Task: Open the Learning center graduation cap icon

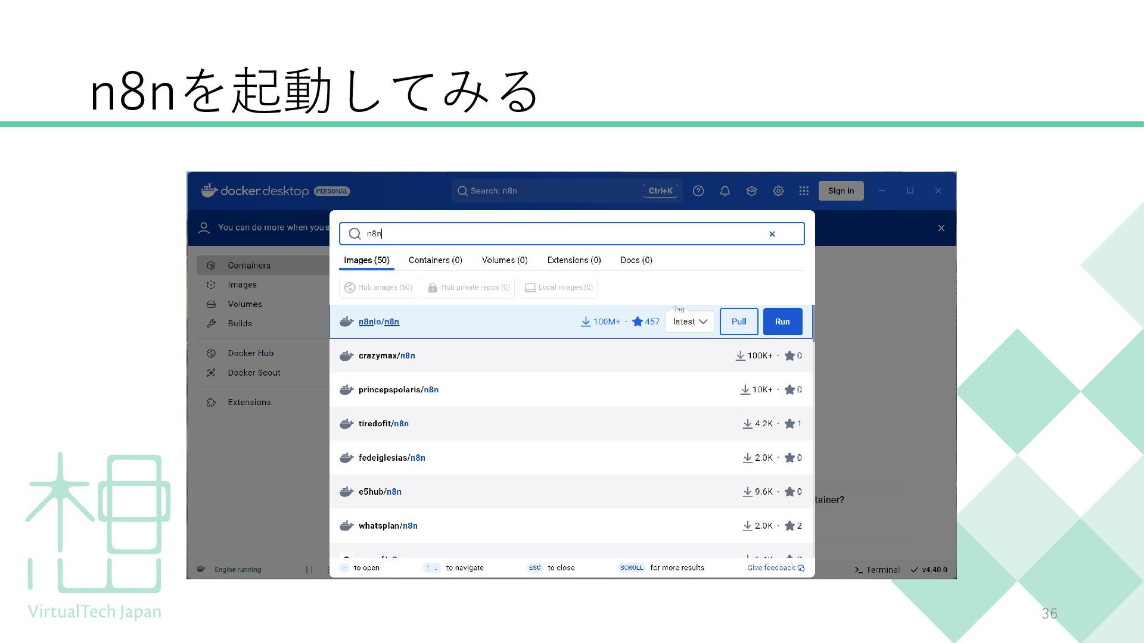Action: (x=751, y=191)
